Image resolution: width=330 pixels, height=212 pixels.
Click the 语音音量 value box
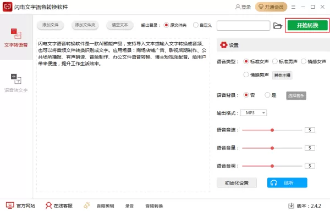click(310, 148)
